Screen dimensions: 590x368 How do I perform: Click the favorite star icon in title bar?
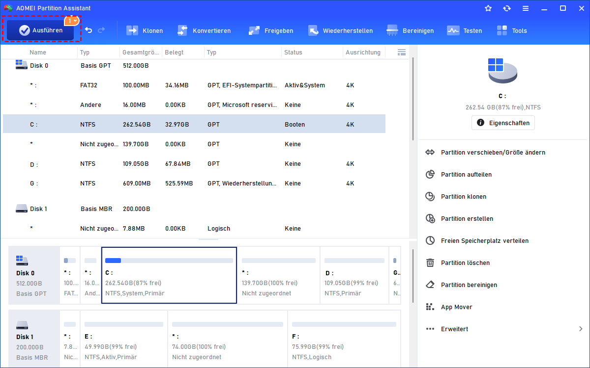click(x=488, y=8)
